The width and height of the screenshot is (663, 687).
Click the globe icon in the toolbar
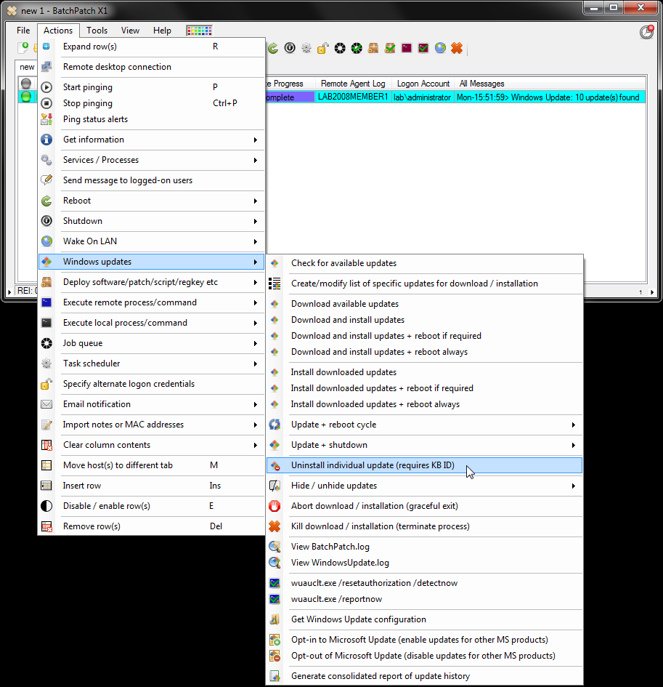click(440, 48)
